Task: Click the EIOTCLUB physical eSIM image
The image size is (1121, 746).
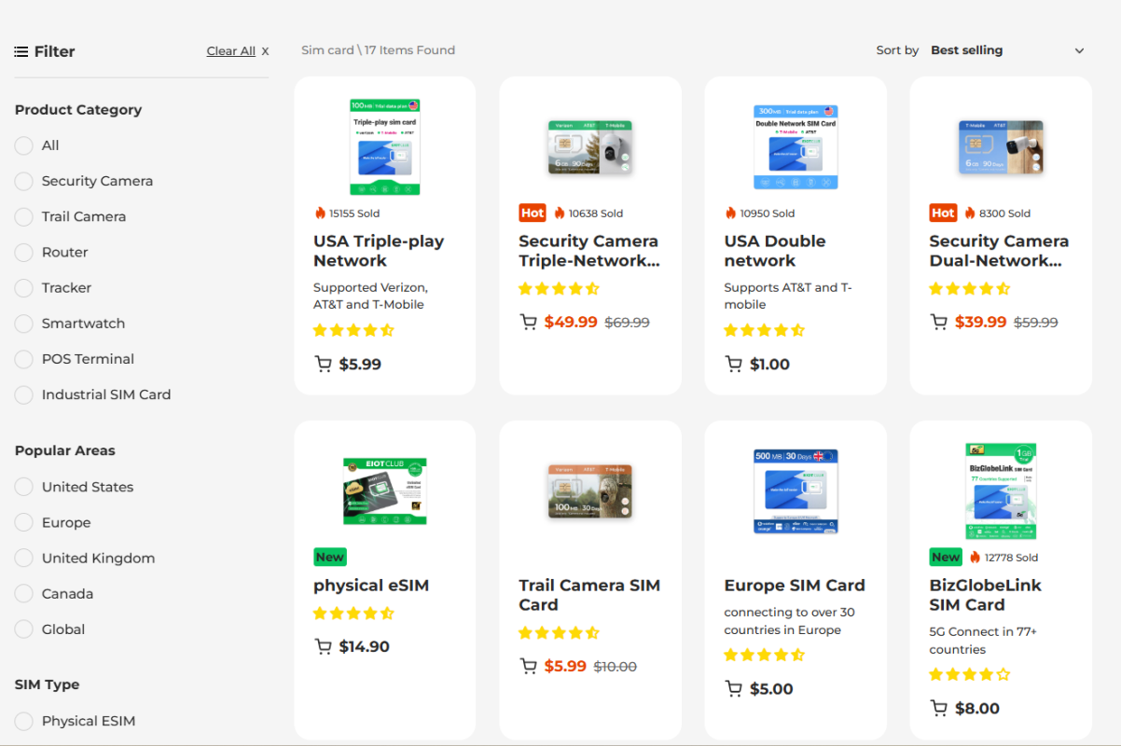Action: point(385,491)
